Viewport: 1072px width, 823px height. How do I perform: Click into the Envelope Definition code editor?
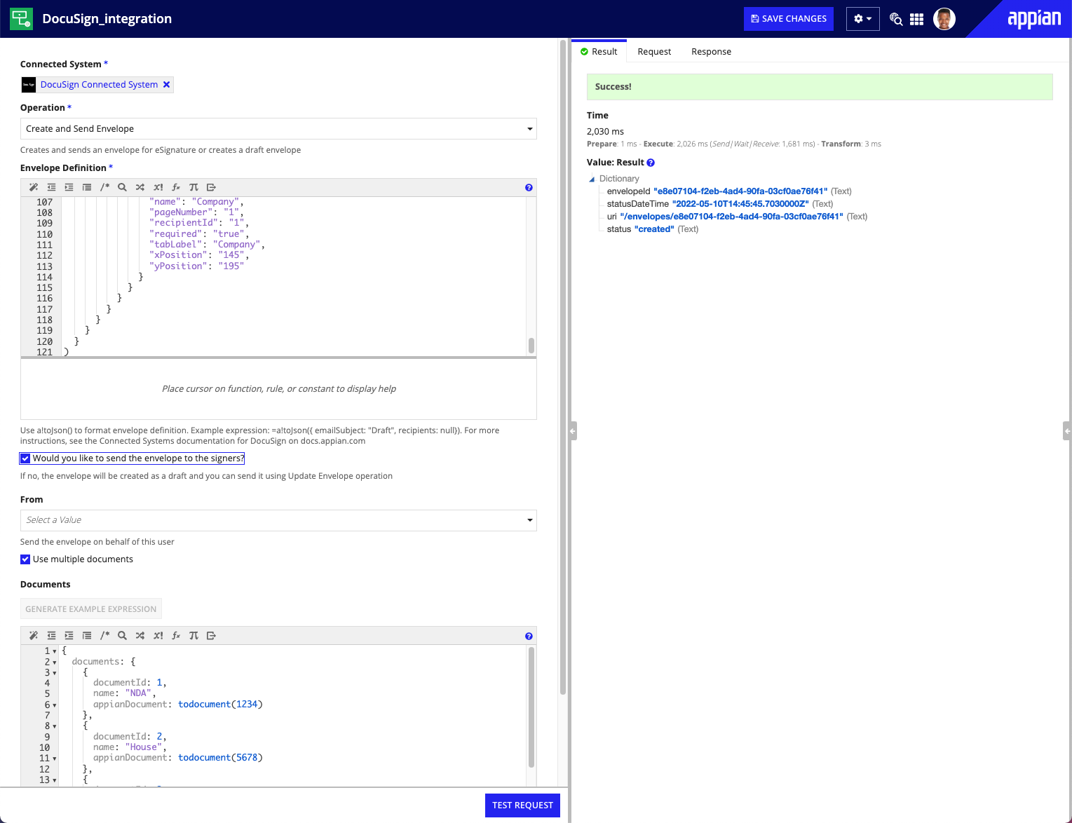[x=294, y=277]
